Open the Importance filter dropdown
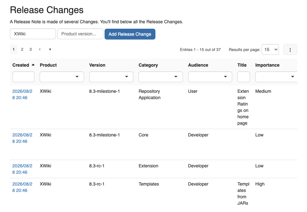 276,77
